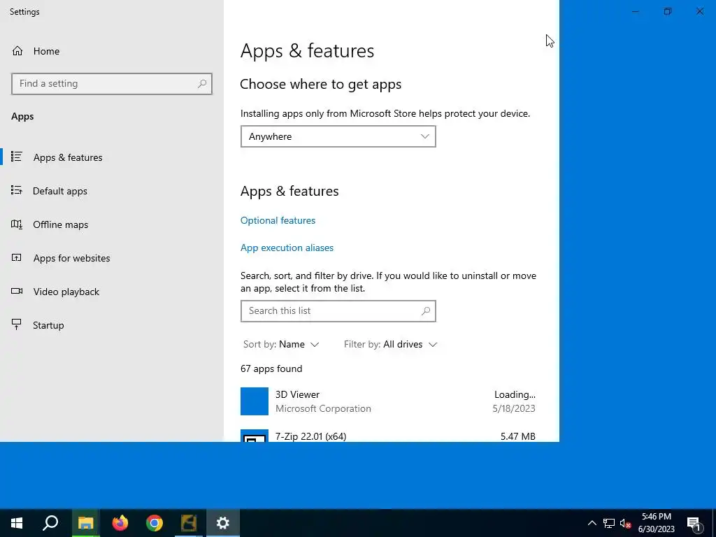Viewport: 716px width, 537px height.
Task: Click the Video playback camera icon
Action: [17, 291]
